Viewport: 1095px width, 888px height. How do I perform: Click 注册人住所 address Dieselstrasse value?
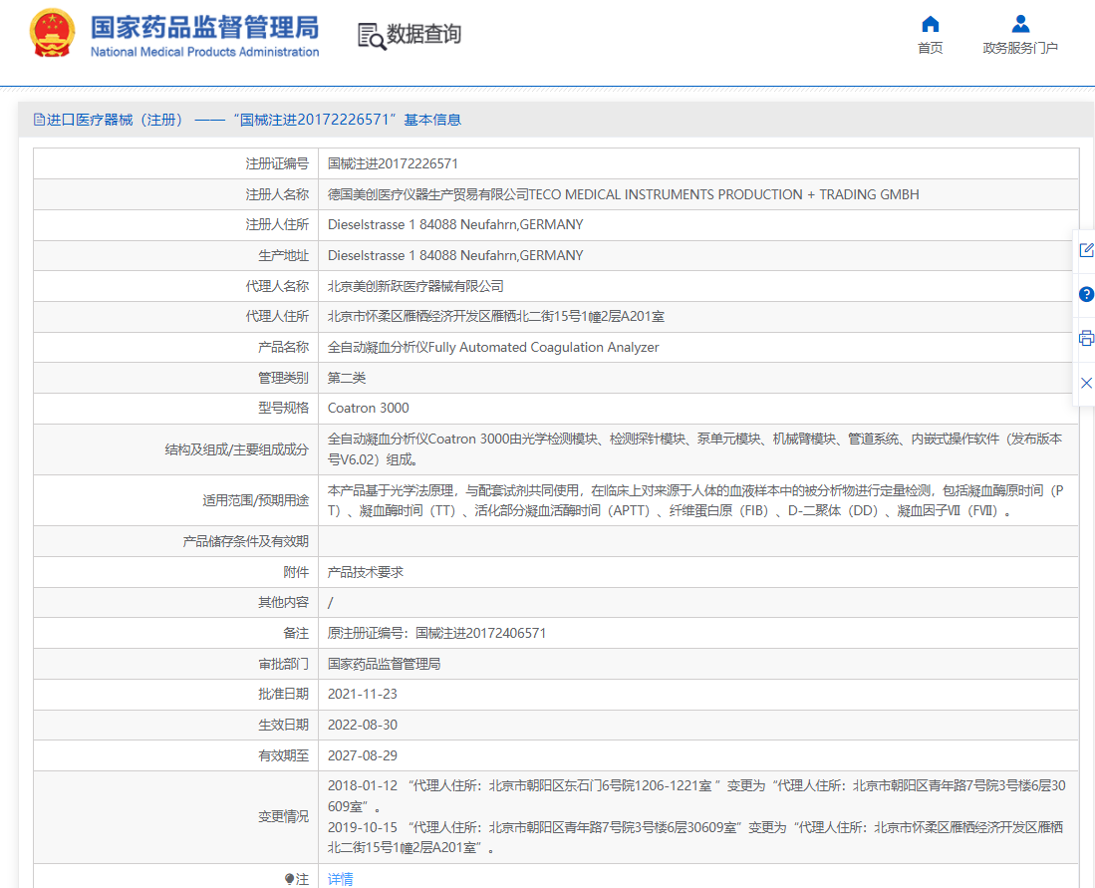(x=455, y=224)
